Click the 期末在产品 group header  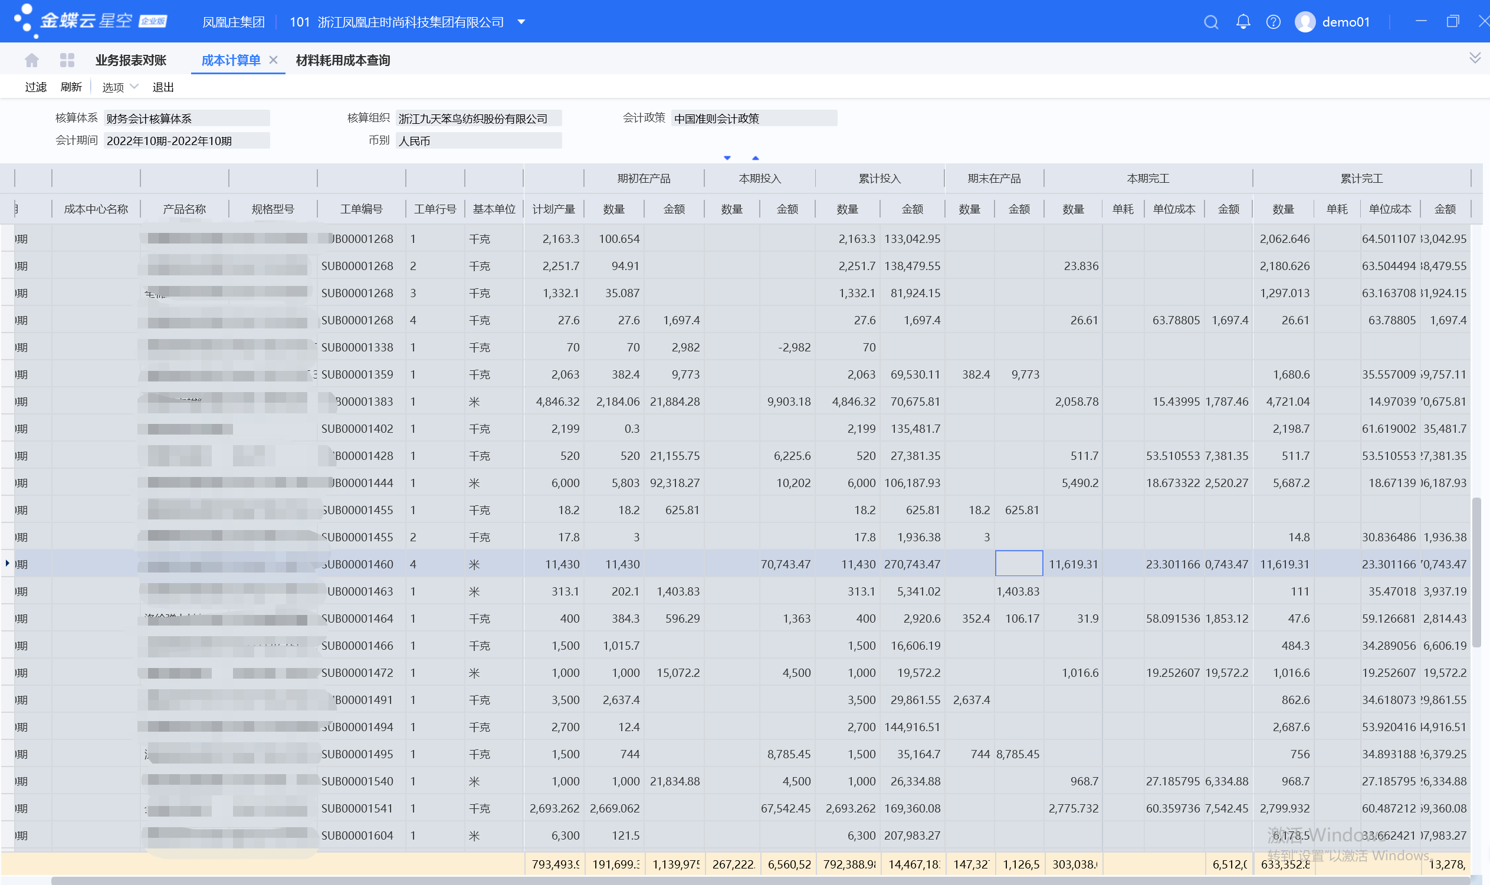(994, 178)
